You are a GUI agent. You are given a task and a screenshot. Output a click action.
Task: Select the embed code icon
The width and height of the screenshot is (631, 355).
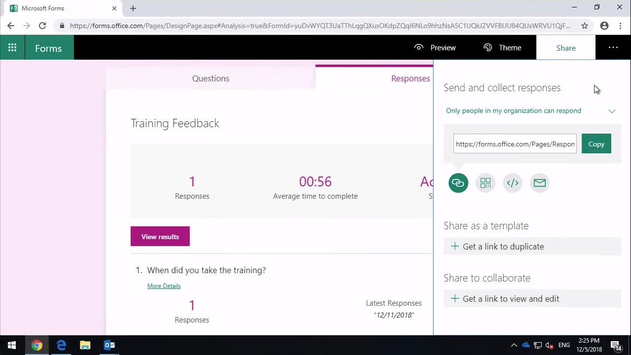pyautogui.click(x=513, y=183)
